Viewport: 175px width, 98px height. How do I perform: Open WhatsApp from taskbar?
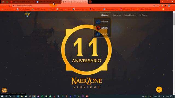50,96
